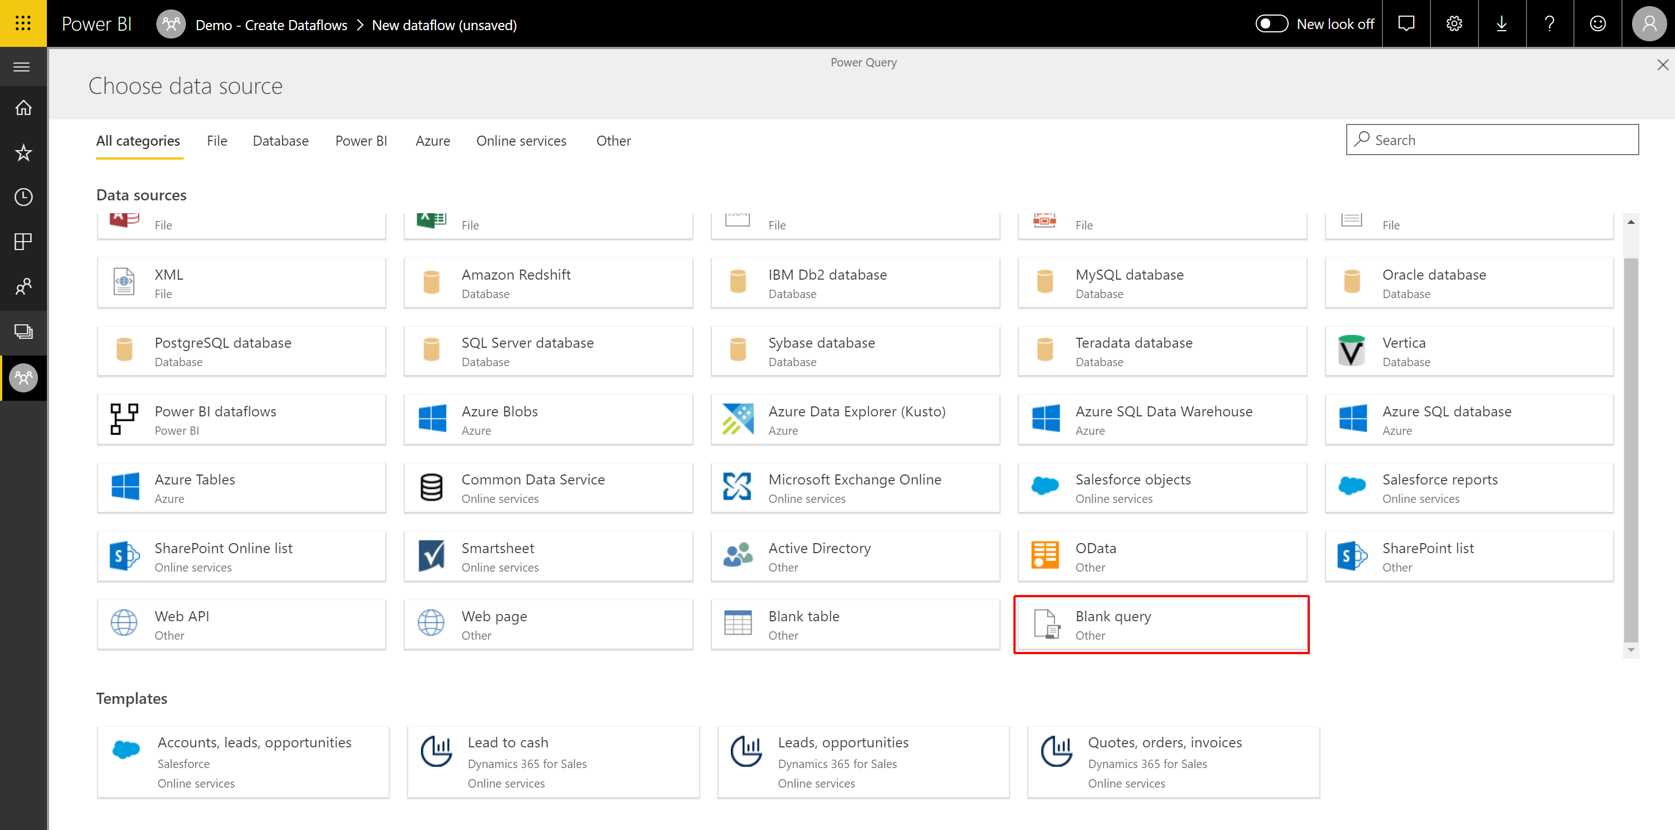This screenshot has height=830, width=1675.
Task: Click the Azure Blobs Windows icon
Action: coord(432,418)
